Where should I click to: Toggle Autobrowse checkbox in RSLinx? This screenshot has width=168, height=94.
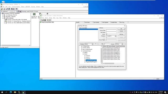coord(1,11)
